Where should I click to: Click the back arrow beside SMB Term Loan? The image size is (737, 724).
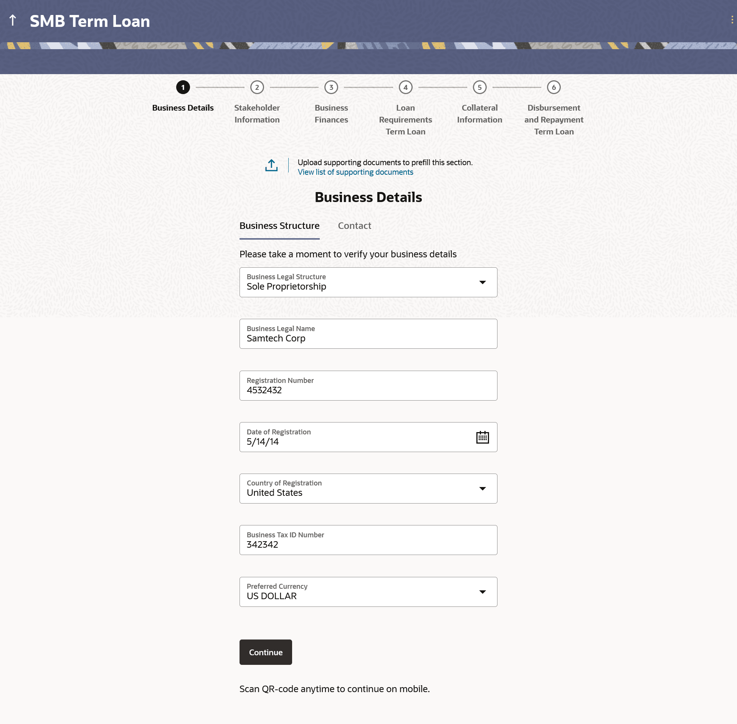(13, 20)
